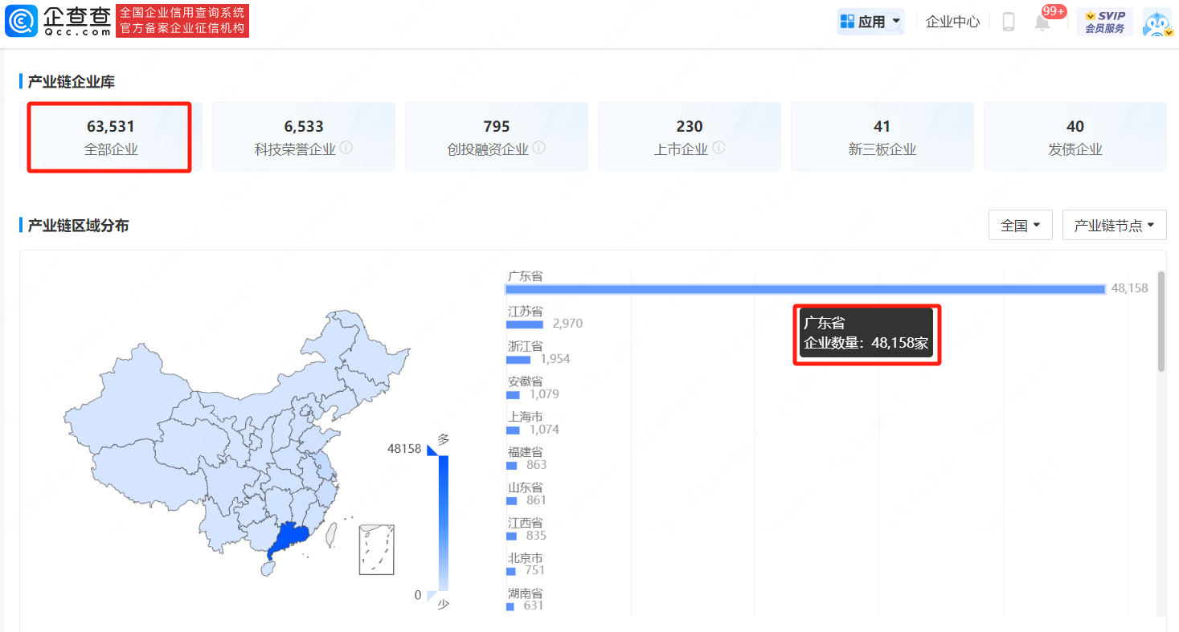Open the notification bell with 99+ badge

[1042, 22]
